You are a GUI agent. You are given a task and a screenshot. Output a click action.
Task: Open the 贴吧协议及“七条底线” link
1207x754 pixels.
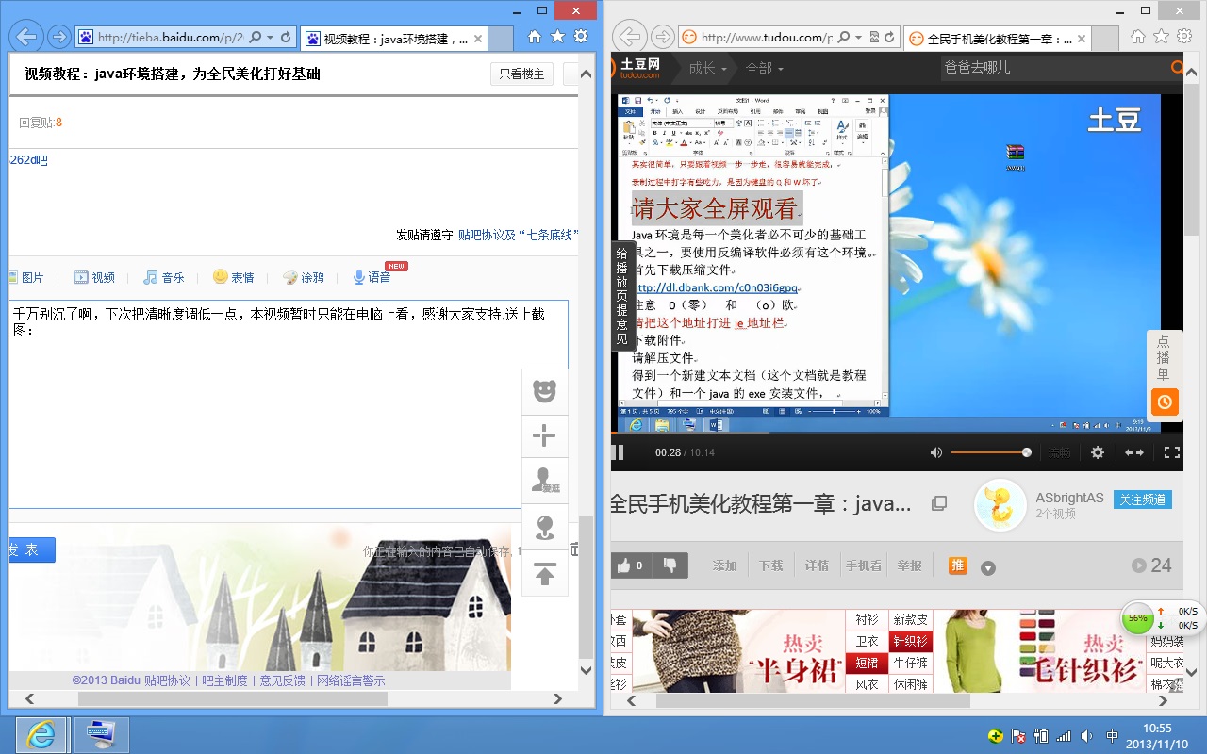point(519,235)
